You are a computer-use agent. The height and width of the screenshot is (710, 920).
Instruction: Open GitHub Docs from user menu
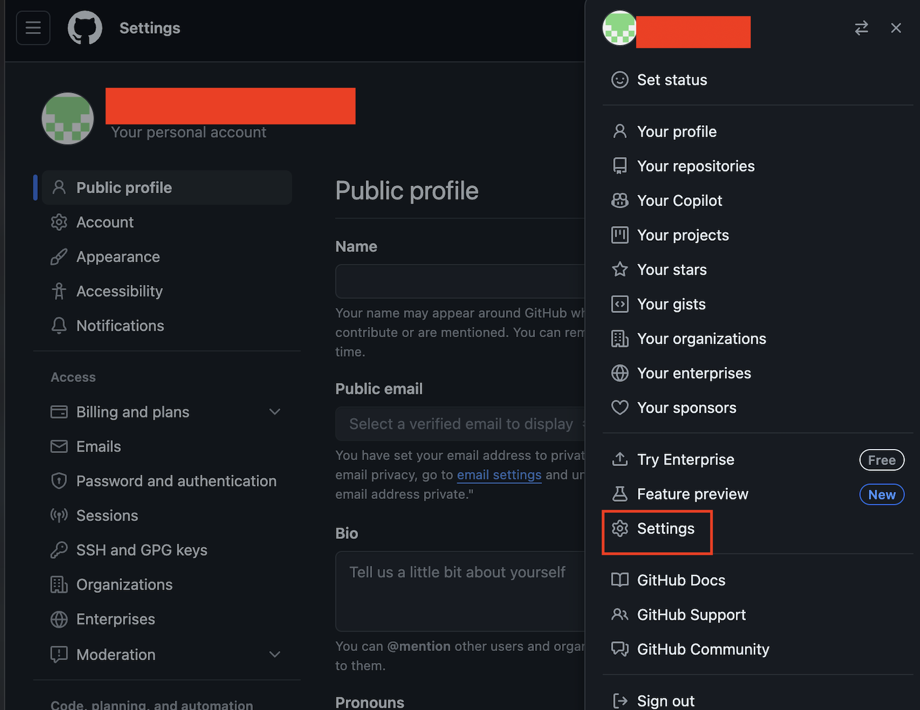click(757, 580)
